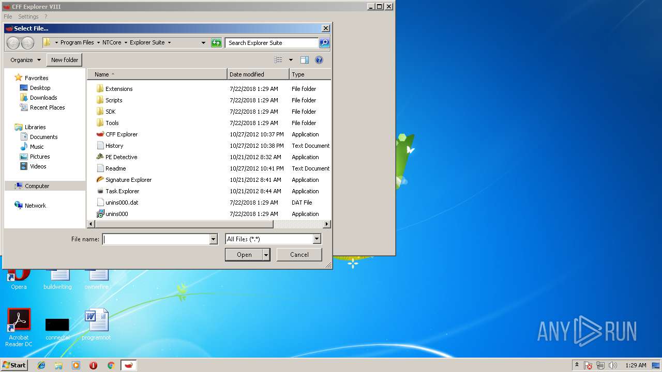
Task: Close the Select File dialog
Action: (x=325, y=28)
